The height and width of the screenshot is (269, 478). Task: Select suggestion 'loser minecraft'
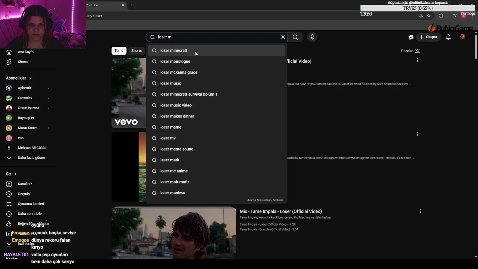pyautogui.click(x=217, y=50)
